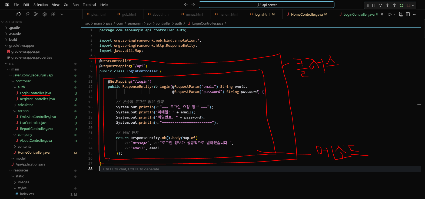Open the Extensions view icon
Viewport: 425px width, 199px height.
(x=53, y=14)
